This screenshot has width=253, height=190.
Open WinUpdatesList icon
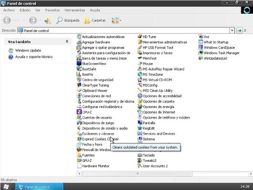pos(201,58)
